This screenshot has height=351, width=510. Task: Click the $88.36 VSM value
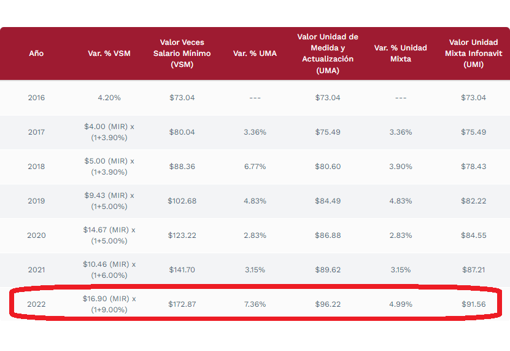(182, 167)
